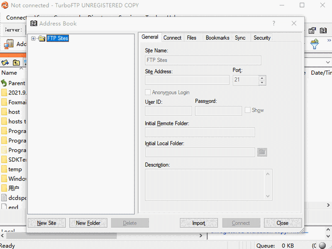Click the Site Address input field
Screen dimensions: 332x249
pyautogui.click(x=187, y=80)
